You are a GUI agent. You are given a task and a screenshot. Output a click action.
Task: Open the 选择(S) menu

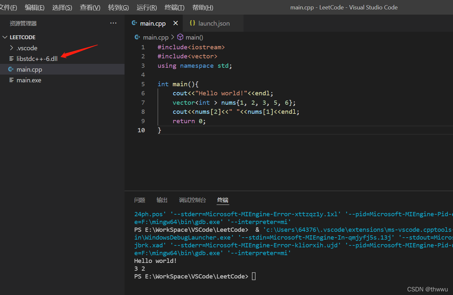coord(62,7)
